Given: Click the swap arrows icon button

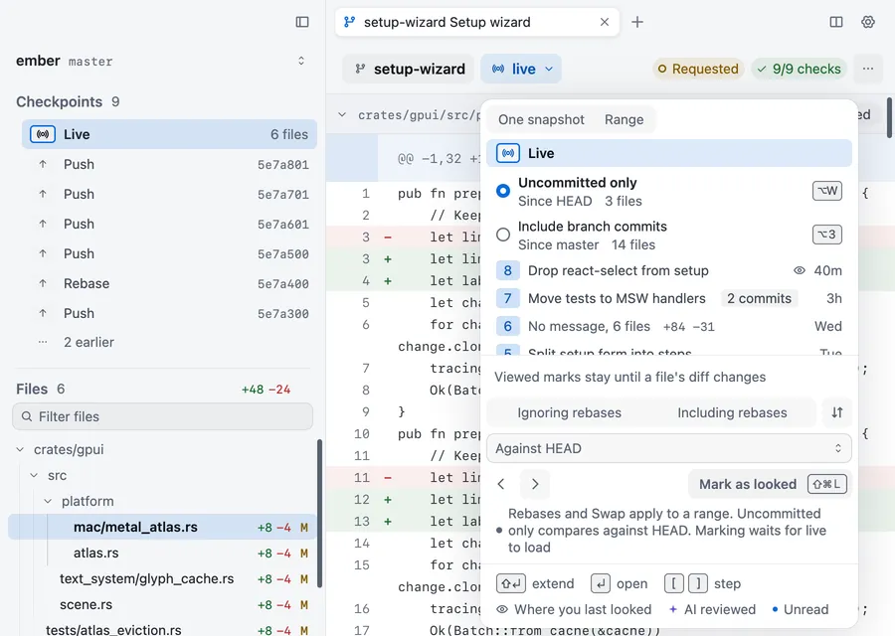Looking at the screenshot, I should coord(836,412).
